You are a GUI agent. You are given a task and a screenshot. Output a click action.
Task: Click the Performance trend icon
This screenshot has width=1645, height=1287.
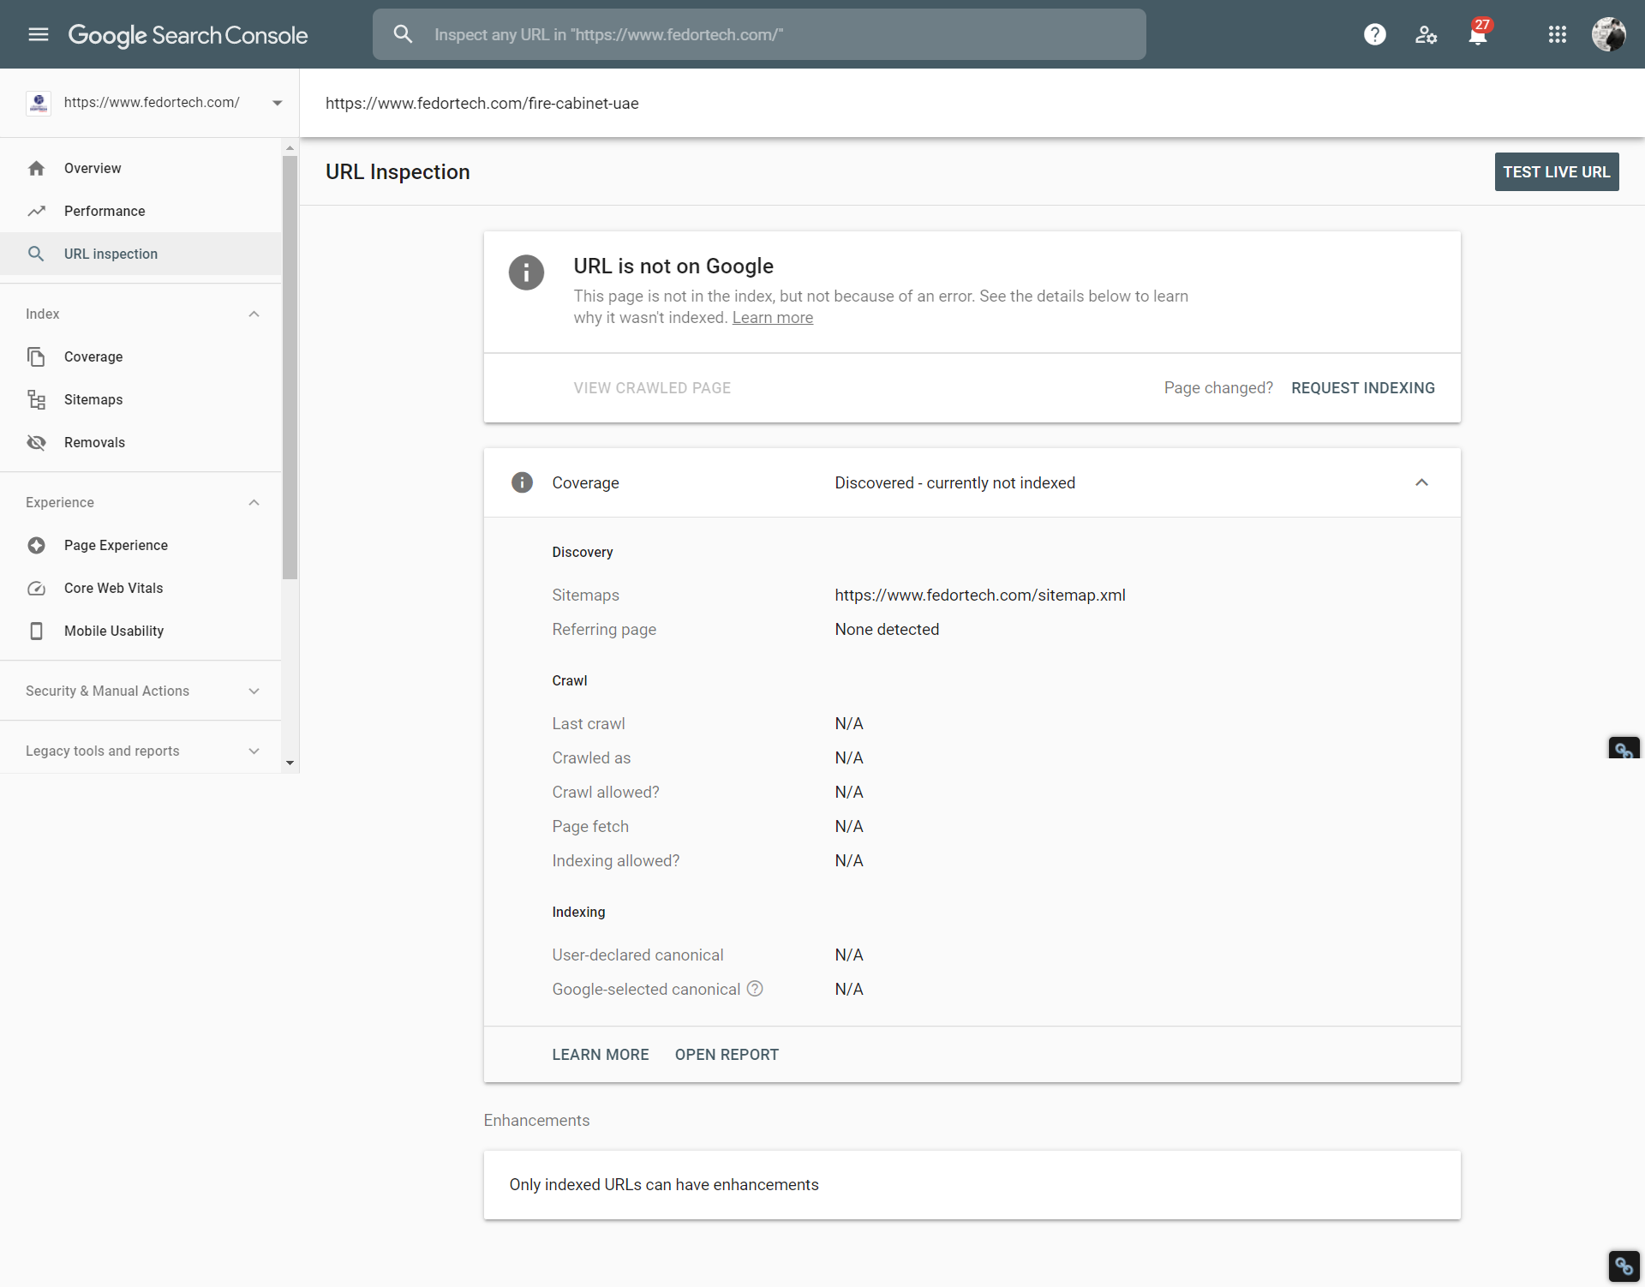[36, 211]
